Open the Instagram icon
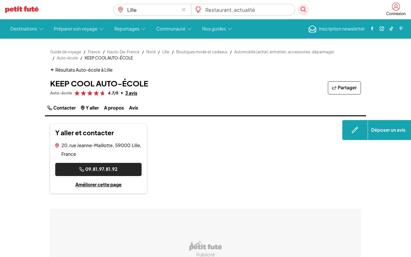Screen dimensions: 411x257 click(382, 29)
